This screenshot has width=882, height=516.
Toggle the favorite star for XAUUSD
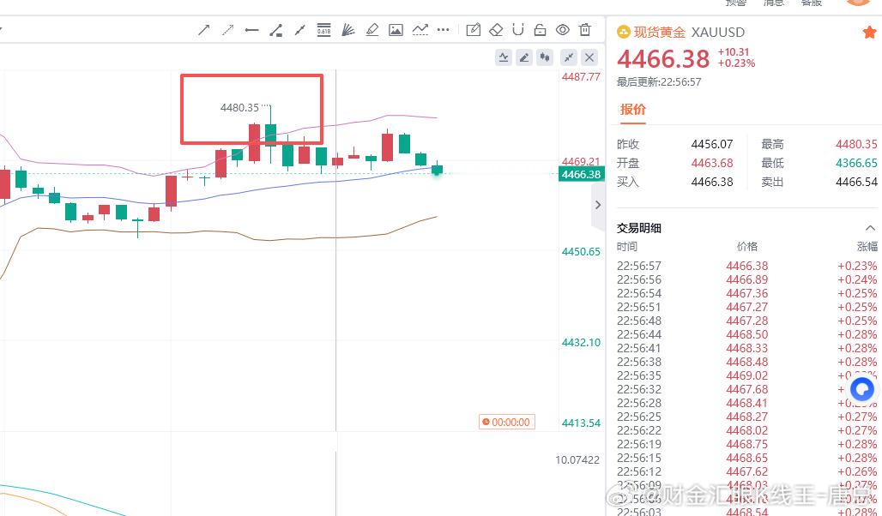coord(869,32)
